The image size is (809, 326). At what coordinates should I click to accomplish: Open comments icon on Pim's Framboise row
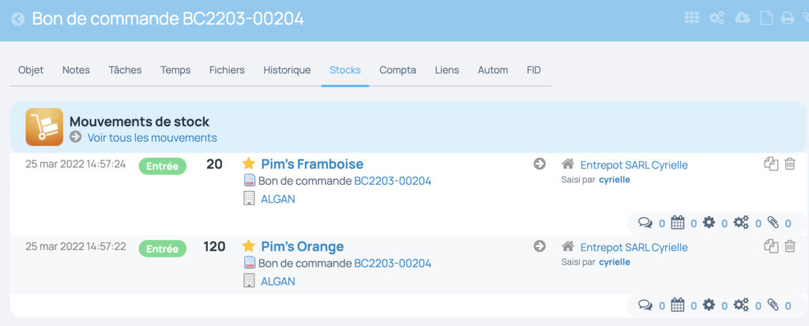(x=645, y=223)
